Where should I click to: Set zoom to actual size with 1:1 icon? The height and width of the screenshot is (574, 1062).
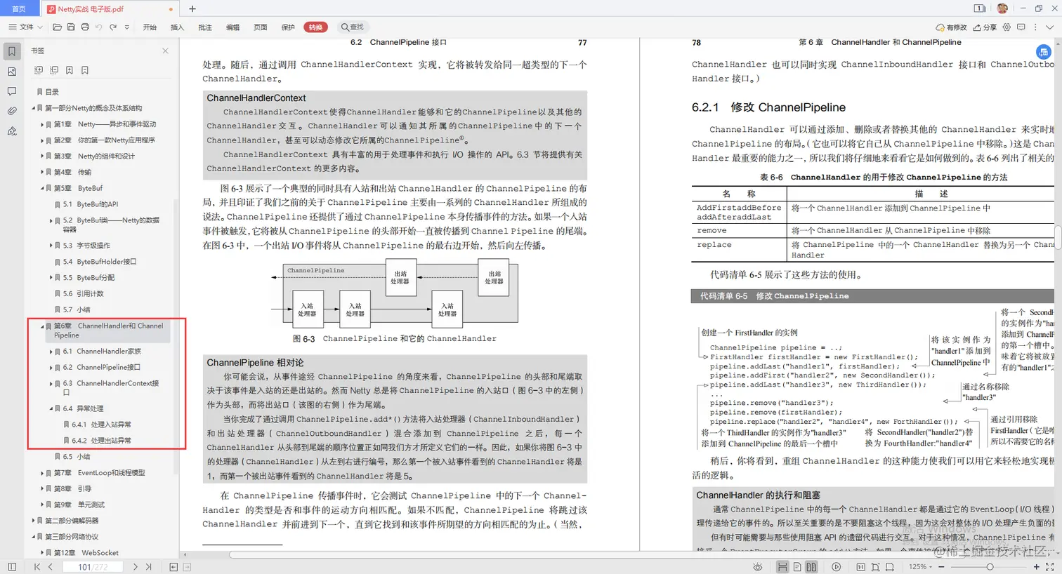click(861, 567)
